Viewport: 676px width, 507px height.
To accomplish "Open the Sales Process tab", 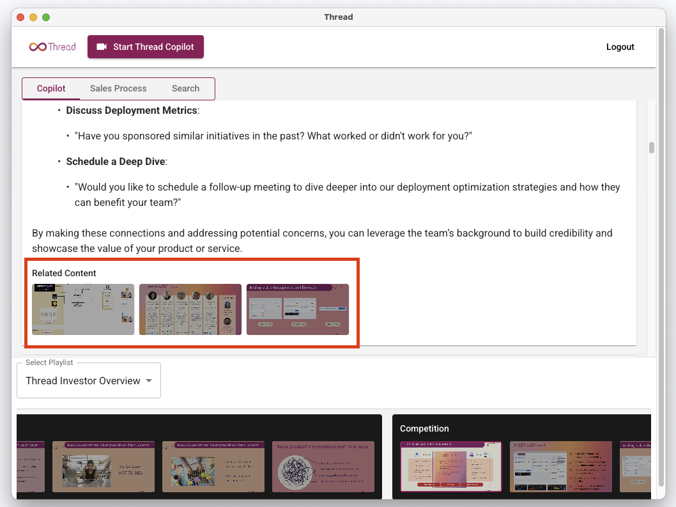I will click(x=118, y=88).
